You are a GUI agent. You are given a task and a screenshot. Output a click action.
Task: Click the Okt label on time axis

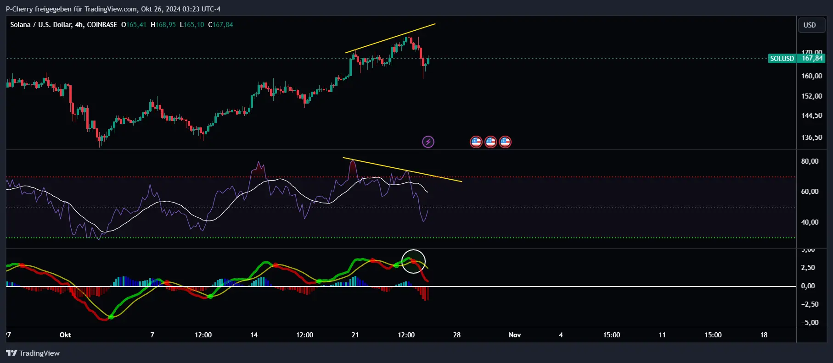point(65,335)
